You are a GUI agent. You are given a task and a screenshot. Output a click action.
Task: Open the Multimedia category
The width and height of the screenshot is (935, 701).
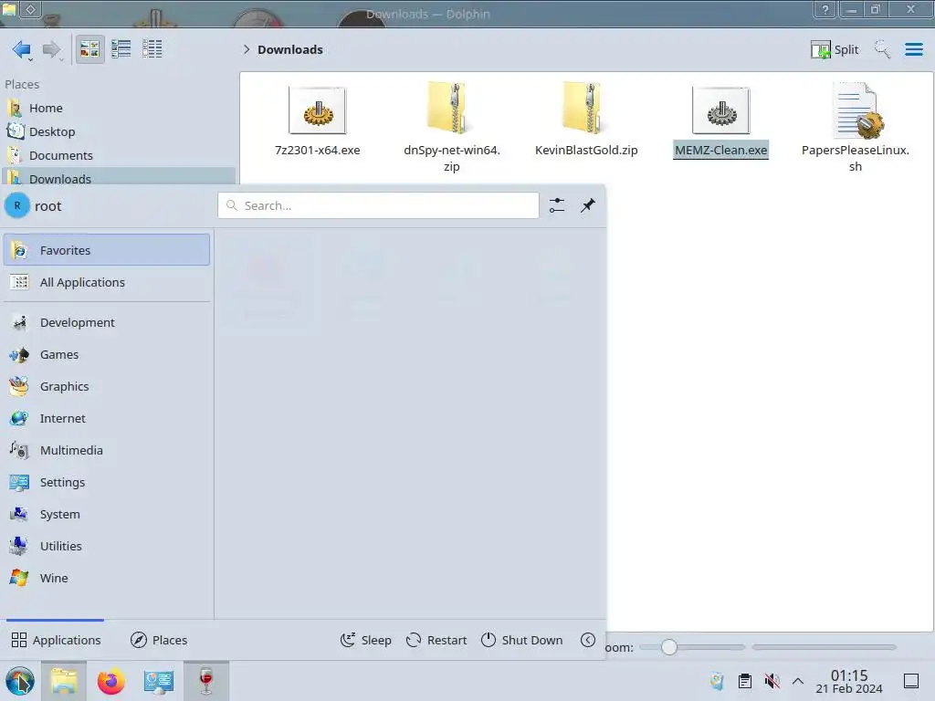click(107, 450)
